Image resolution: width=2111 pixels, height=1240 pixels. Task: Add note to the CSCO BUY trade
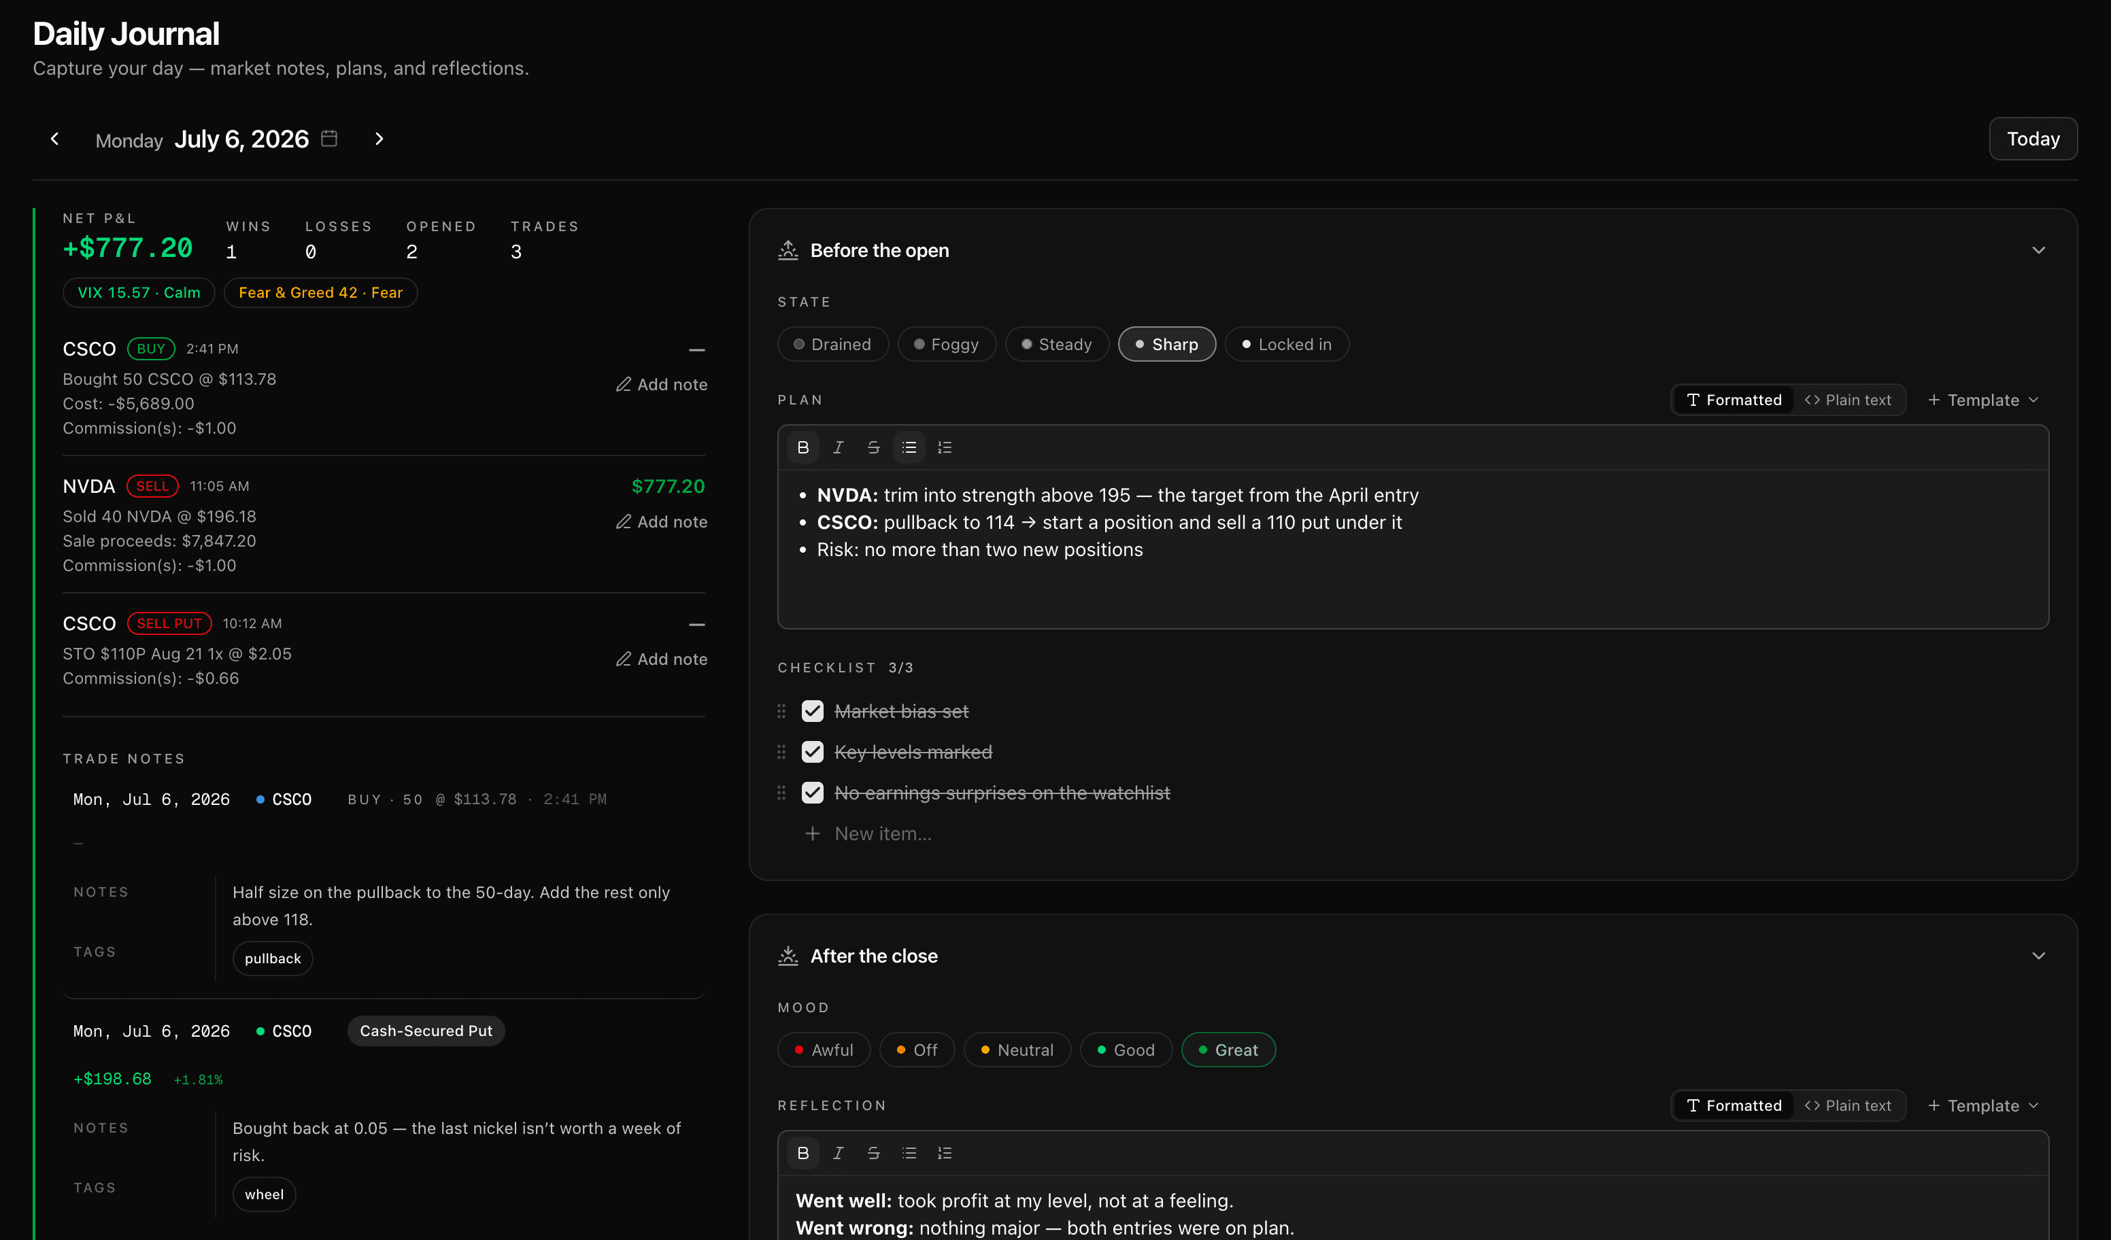662,384
